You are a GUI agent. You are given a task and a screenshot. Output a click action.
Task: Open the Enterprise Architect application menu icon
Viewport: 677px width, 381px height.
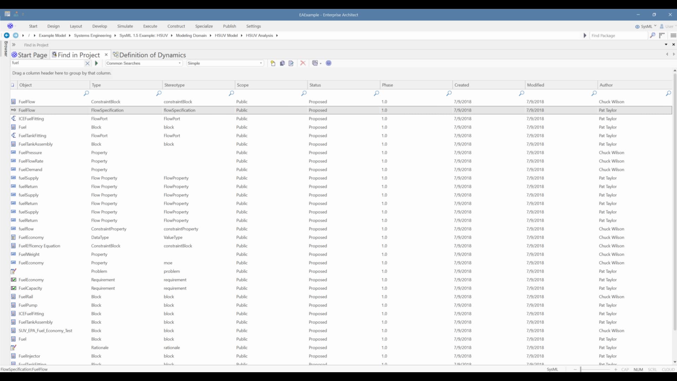point(10,26)
